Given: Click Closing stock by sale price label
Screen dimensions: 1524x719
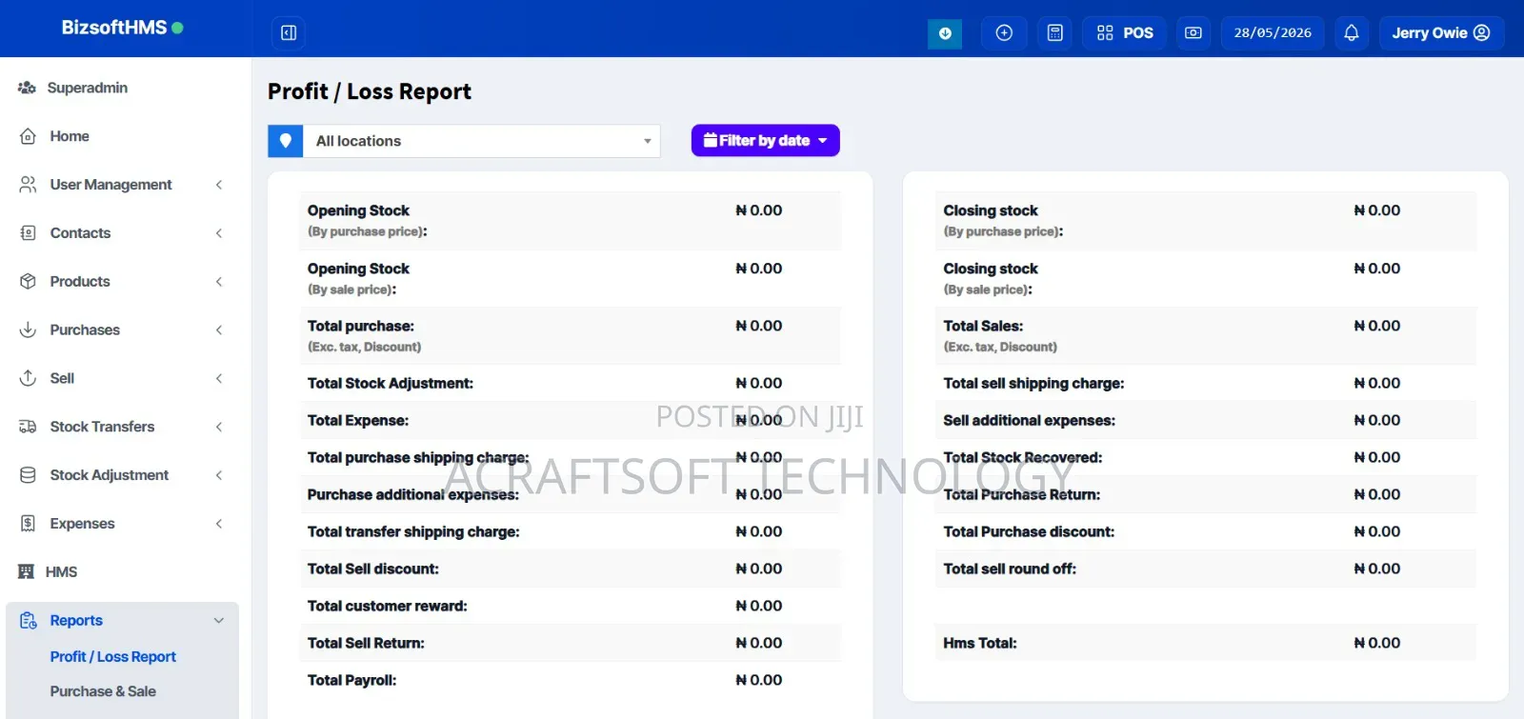Looking at the screenshot, I should tap(991, 278).
